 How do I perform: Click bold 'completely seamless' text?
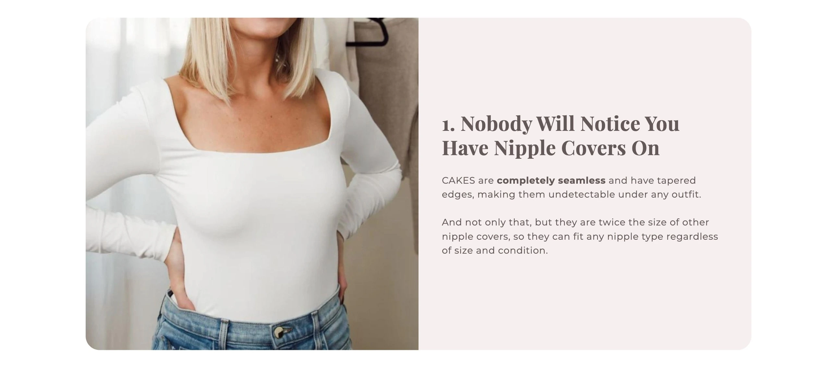pos(551,180)
